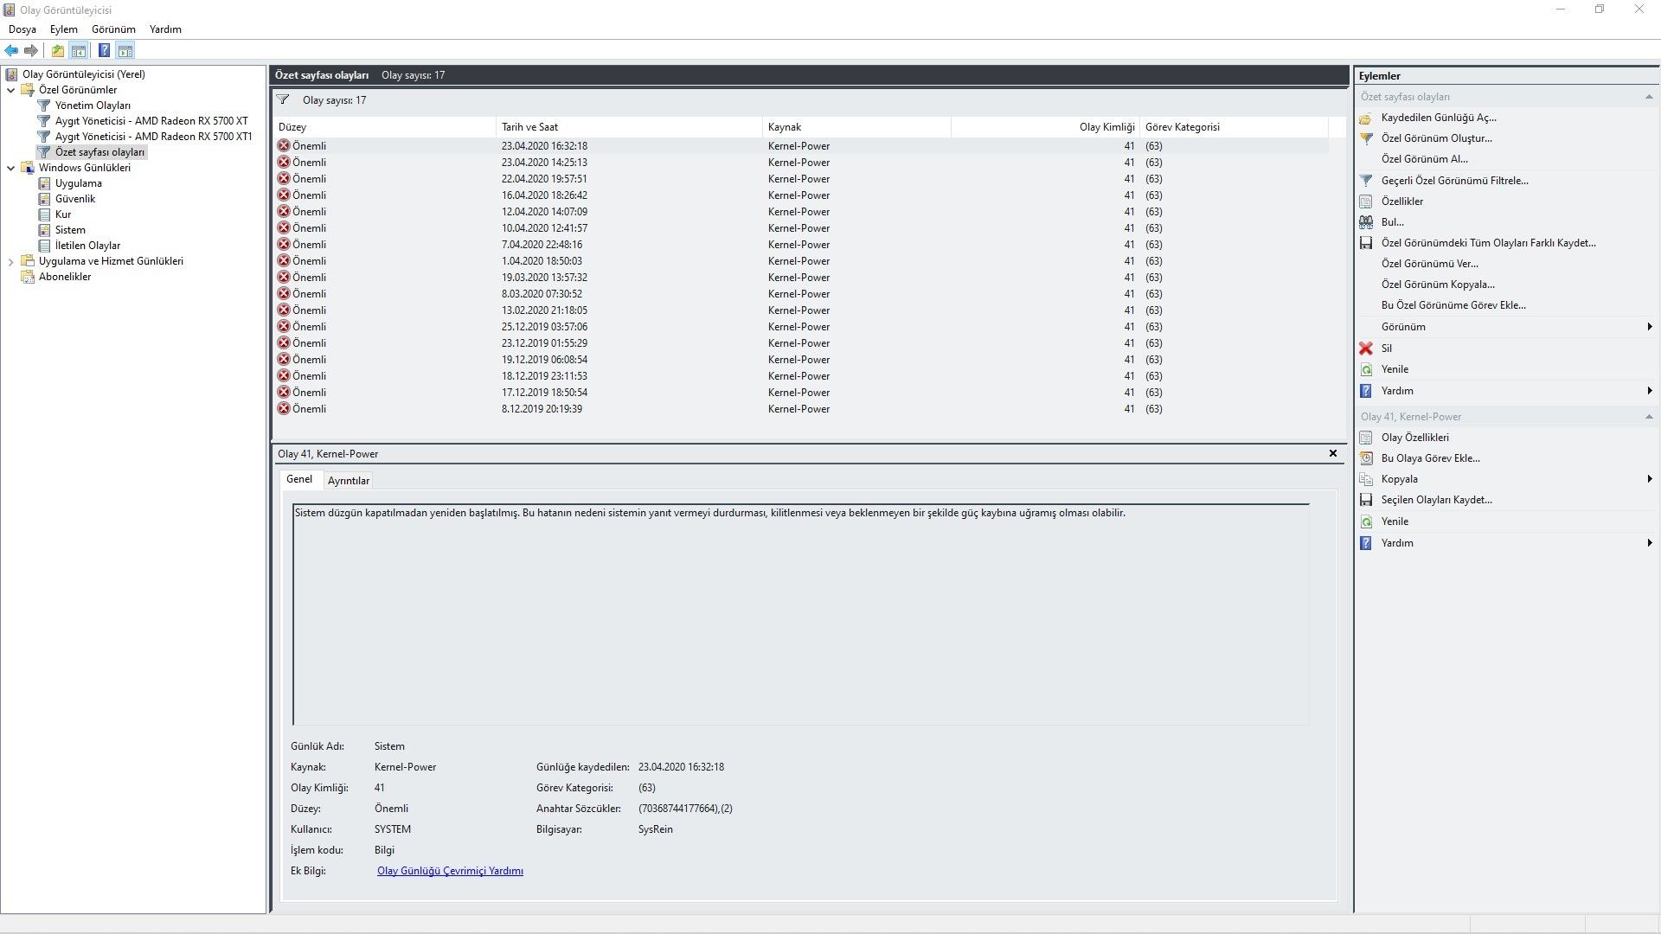Select the Sistem log in the tree
1661x934 pixels.
[70, 230]
